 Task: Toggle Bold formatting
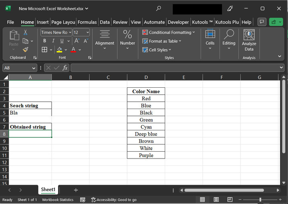point(44,41)
